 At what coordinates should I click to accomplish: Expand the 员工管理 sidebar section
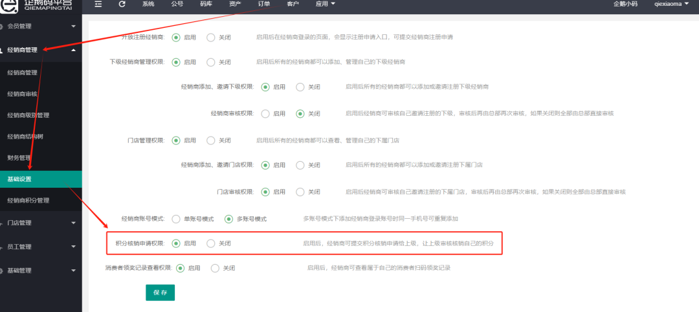pos(38,247)
